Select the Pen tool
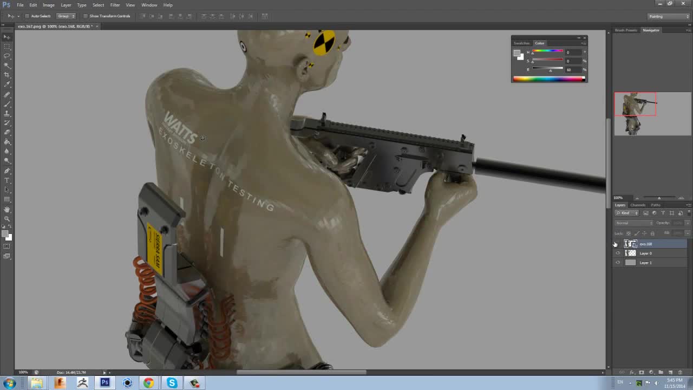This screenshot has width=693, height=390. point(7,171)
